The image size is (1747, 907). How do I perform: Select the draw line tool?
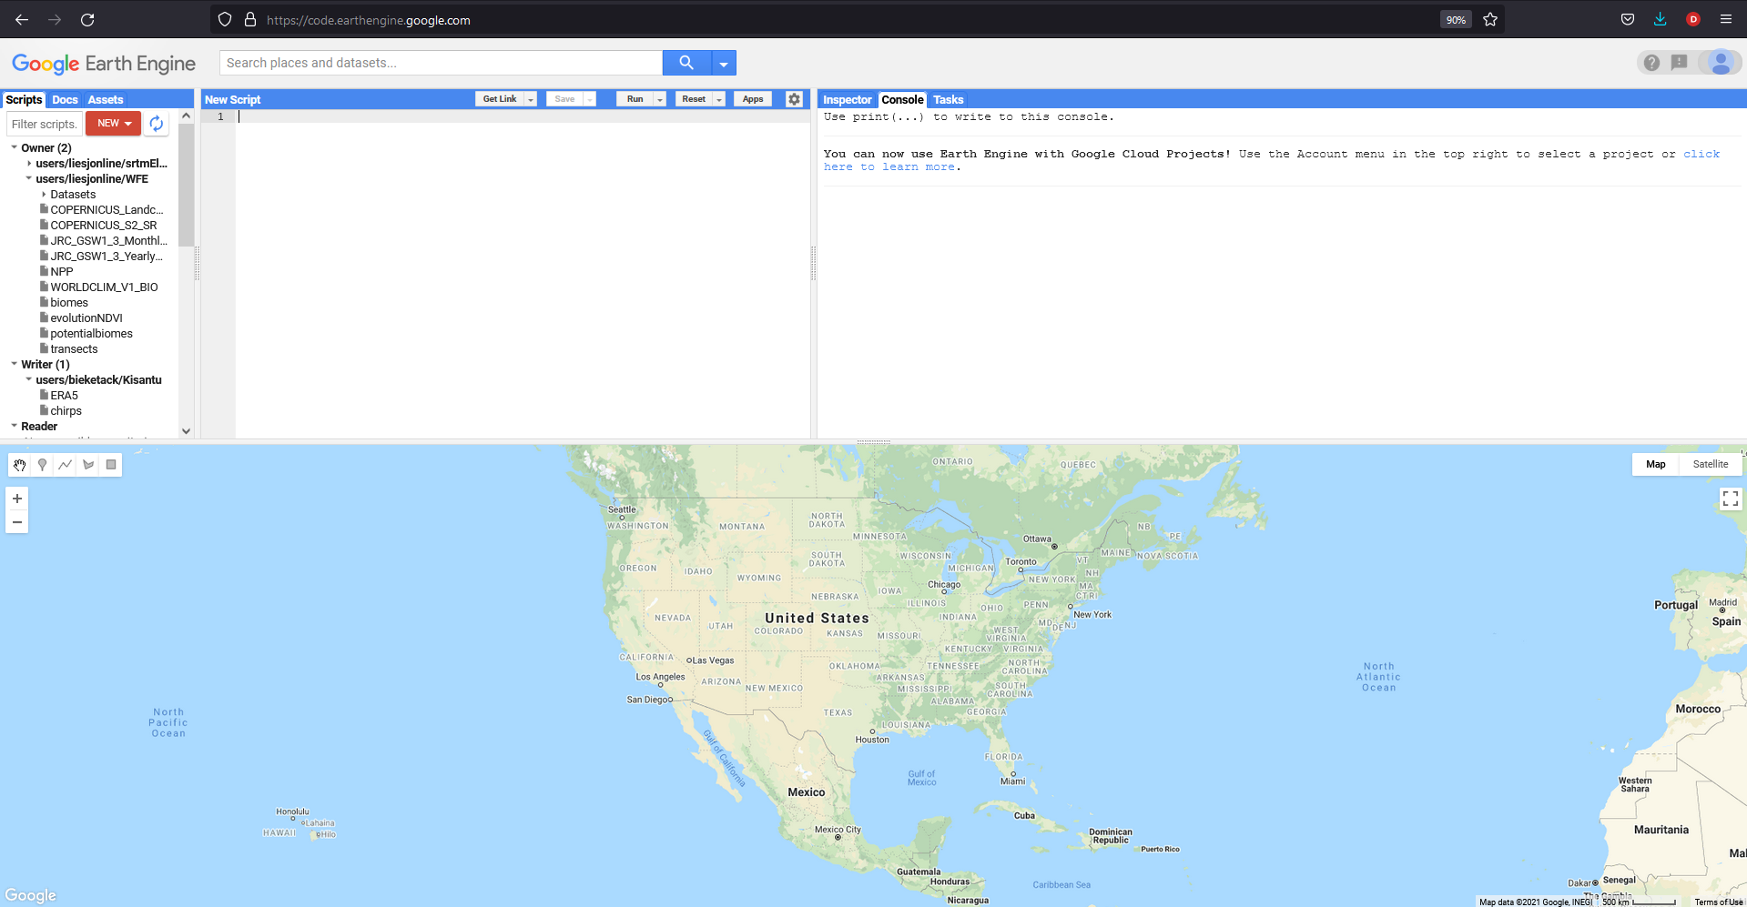click(x=66, y=465)
